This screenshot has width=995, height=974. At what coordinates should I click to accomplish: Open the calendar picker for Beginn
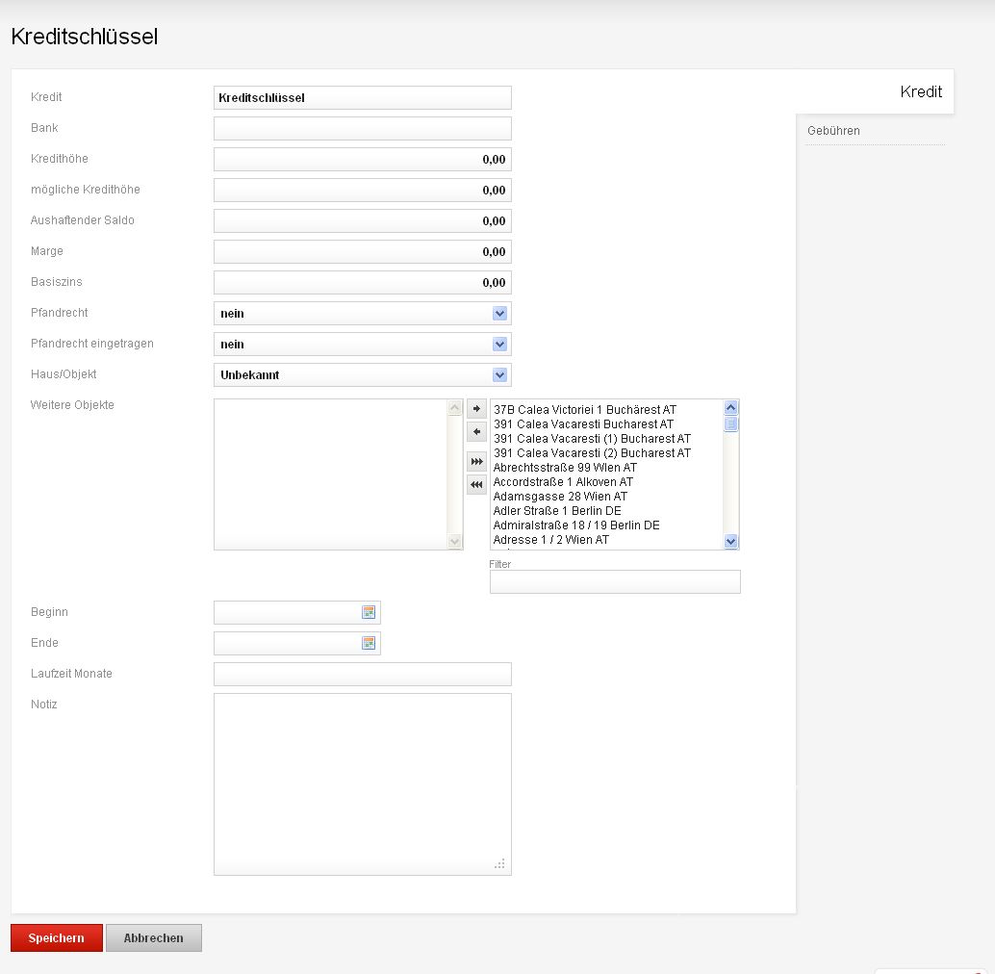(x=369, y=612)
